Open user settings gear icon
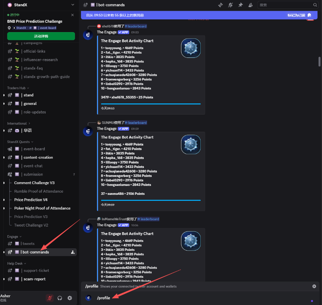The width and height of the screenshot is (322, 305). (70, 298)
